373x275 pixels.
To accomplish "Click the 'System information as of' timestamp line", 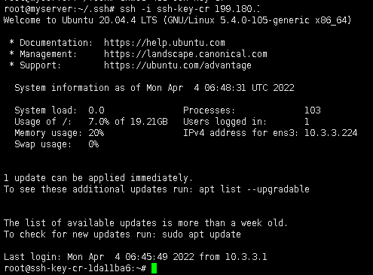I will point(154,88).
